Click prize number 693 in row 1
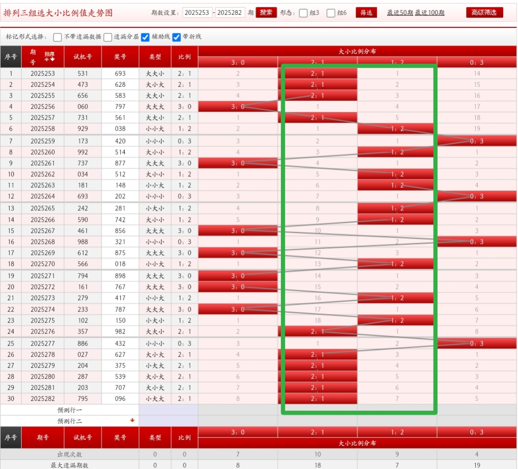The height and width of the screenshot is (469, 518). pyautogui.click(x=120, y=73)
